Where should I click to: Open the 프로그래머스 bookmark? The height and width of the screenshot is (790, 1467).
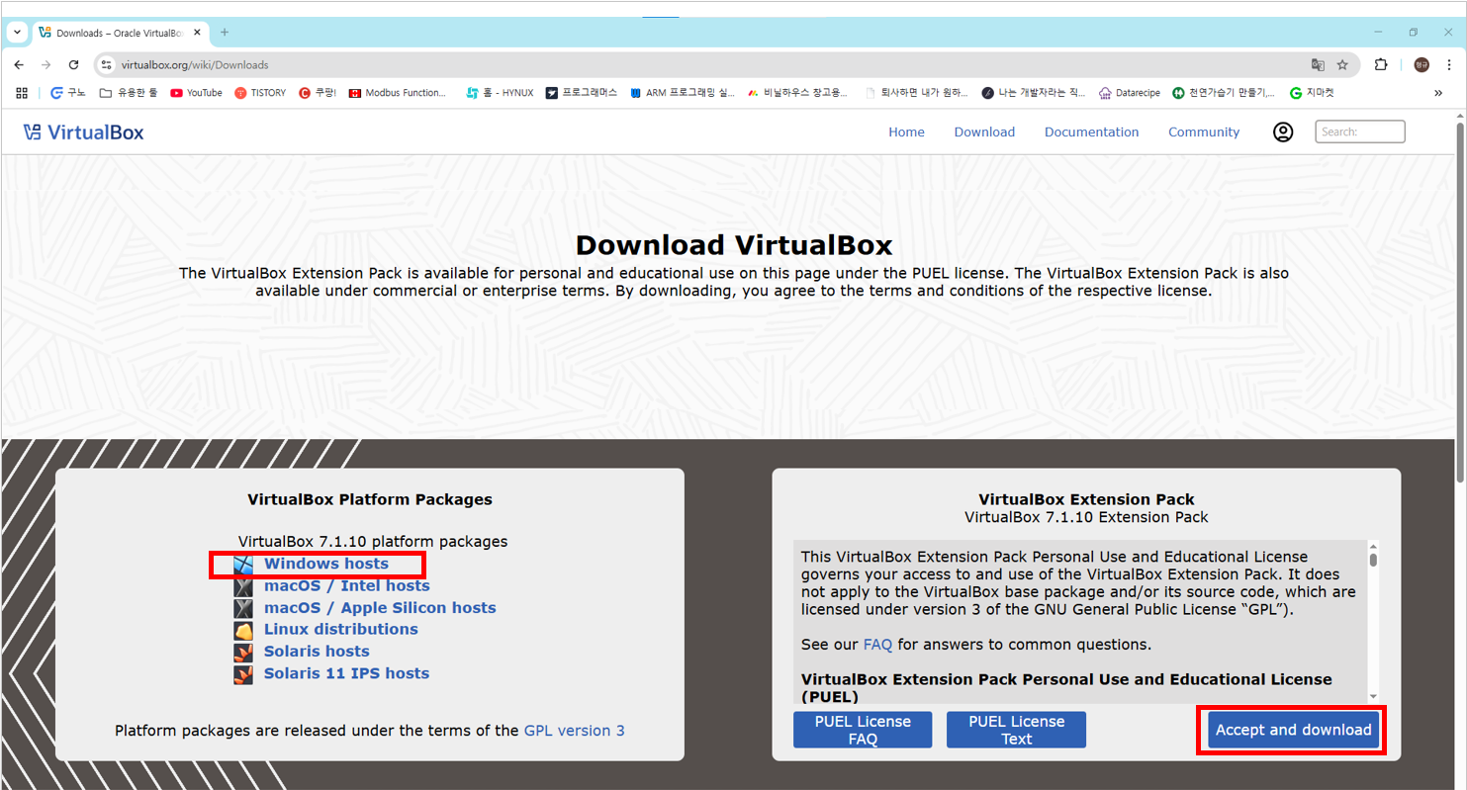click(x=582, y=93)
